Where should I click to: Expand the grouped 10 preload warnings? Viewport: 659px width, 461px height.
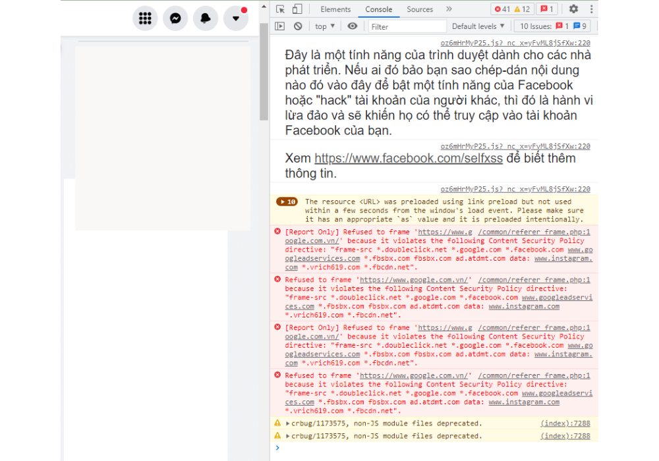tap(287, 202)
